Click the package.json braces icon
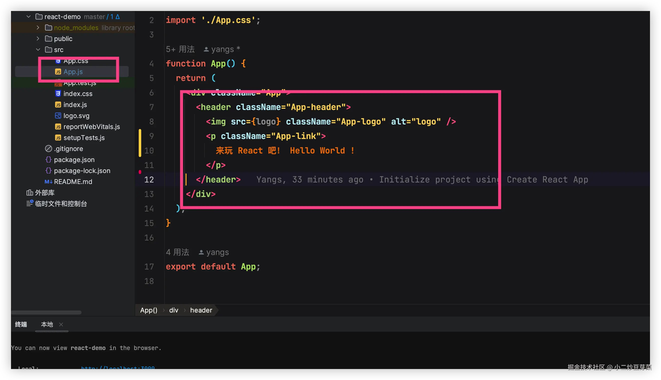The height and width of the screenshot is (380, 661). [x=48, y=159]
